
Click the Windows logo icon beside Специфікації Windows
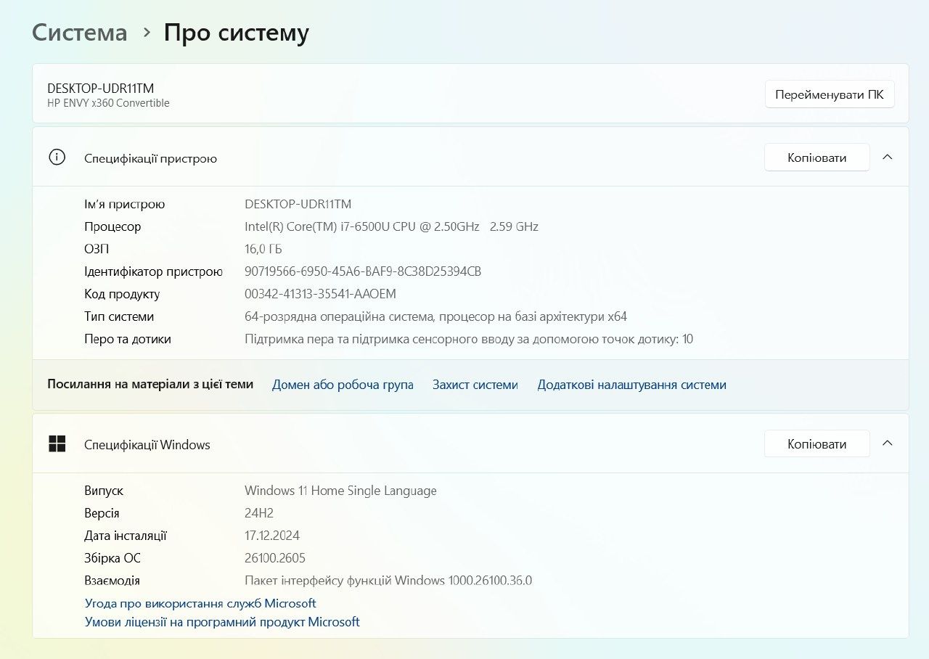tap(57, 443)
